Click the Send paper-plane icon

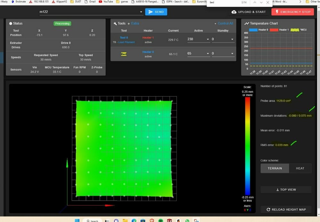(x=151, y=12)
